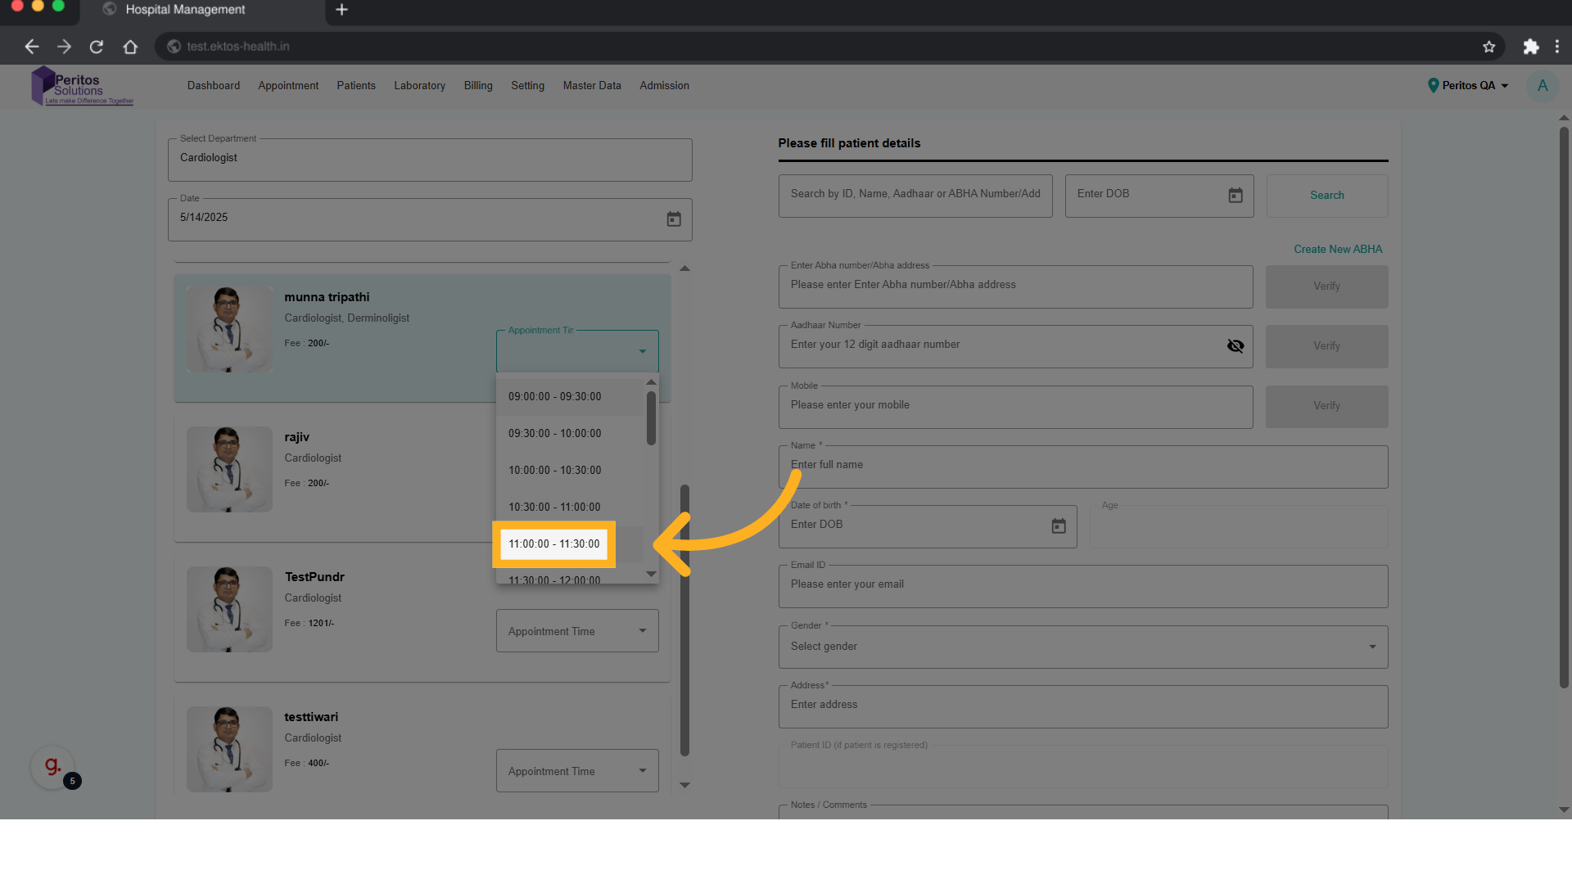Open TestPundr Appointment Time dropdown

coord(577,631)
